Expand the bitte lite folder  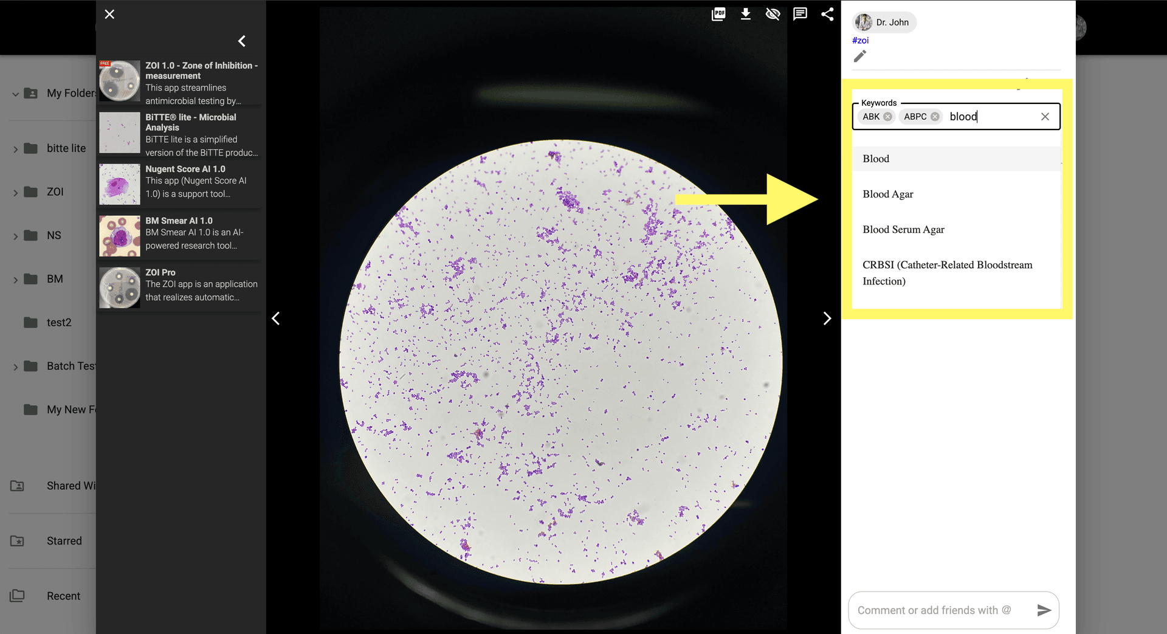pos(16,149)
